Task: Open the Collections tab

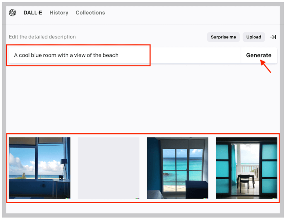Action: tap(90, 13)
